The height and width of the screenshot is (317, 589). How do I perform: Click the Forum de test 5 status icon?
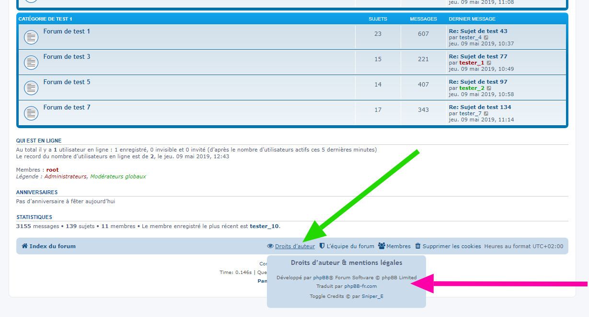pyautogui.click(x=31, y=87)
